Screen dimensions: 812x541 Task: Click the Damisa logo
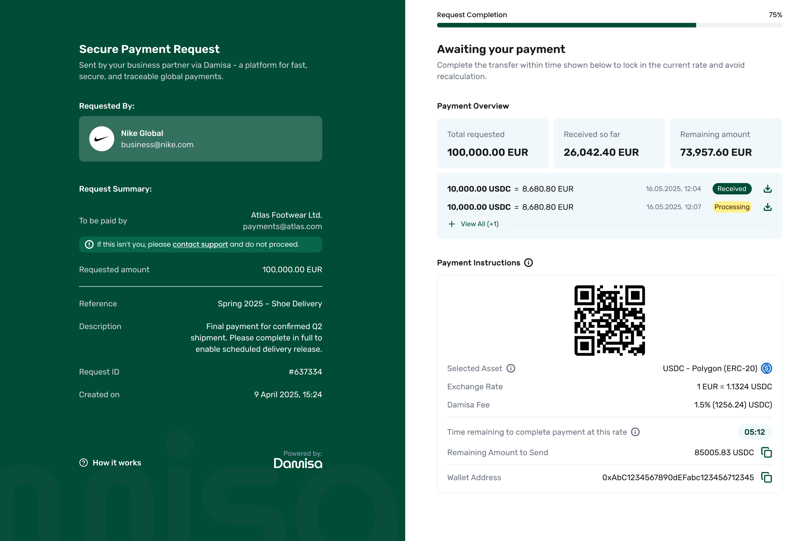click(x=298, y=463)
